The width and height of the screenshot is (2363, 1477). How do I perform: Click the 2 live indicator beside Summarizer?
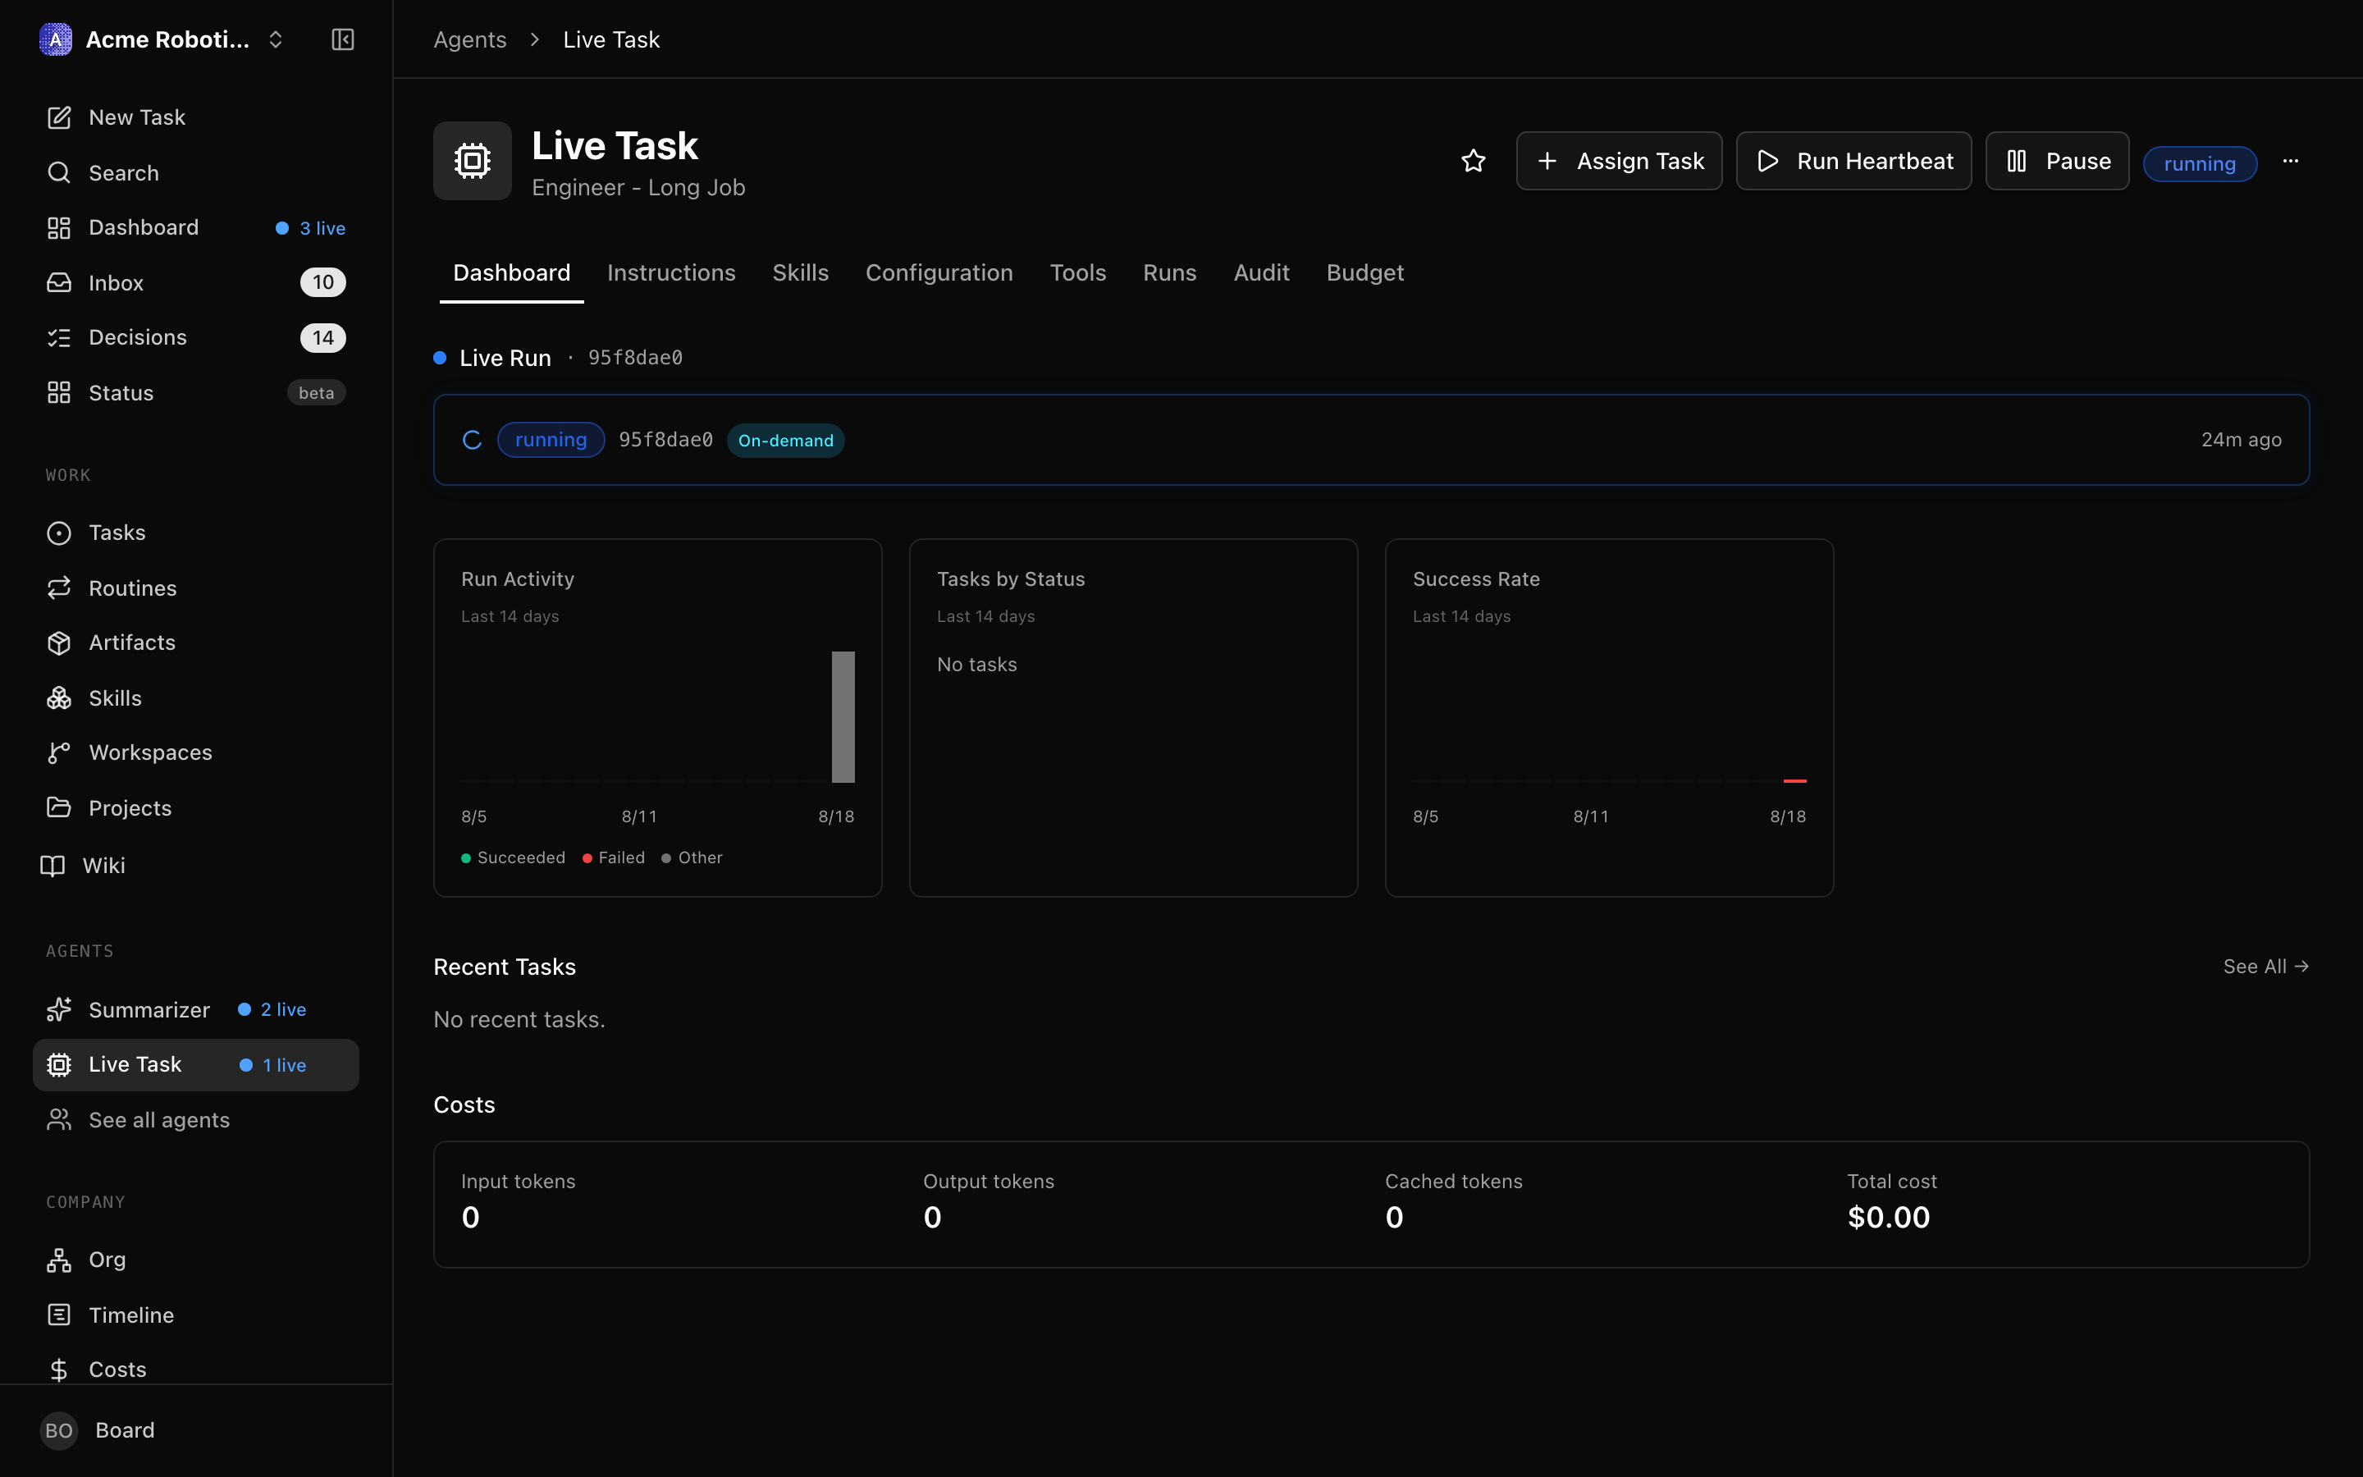[272, 1009]
